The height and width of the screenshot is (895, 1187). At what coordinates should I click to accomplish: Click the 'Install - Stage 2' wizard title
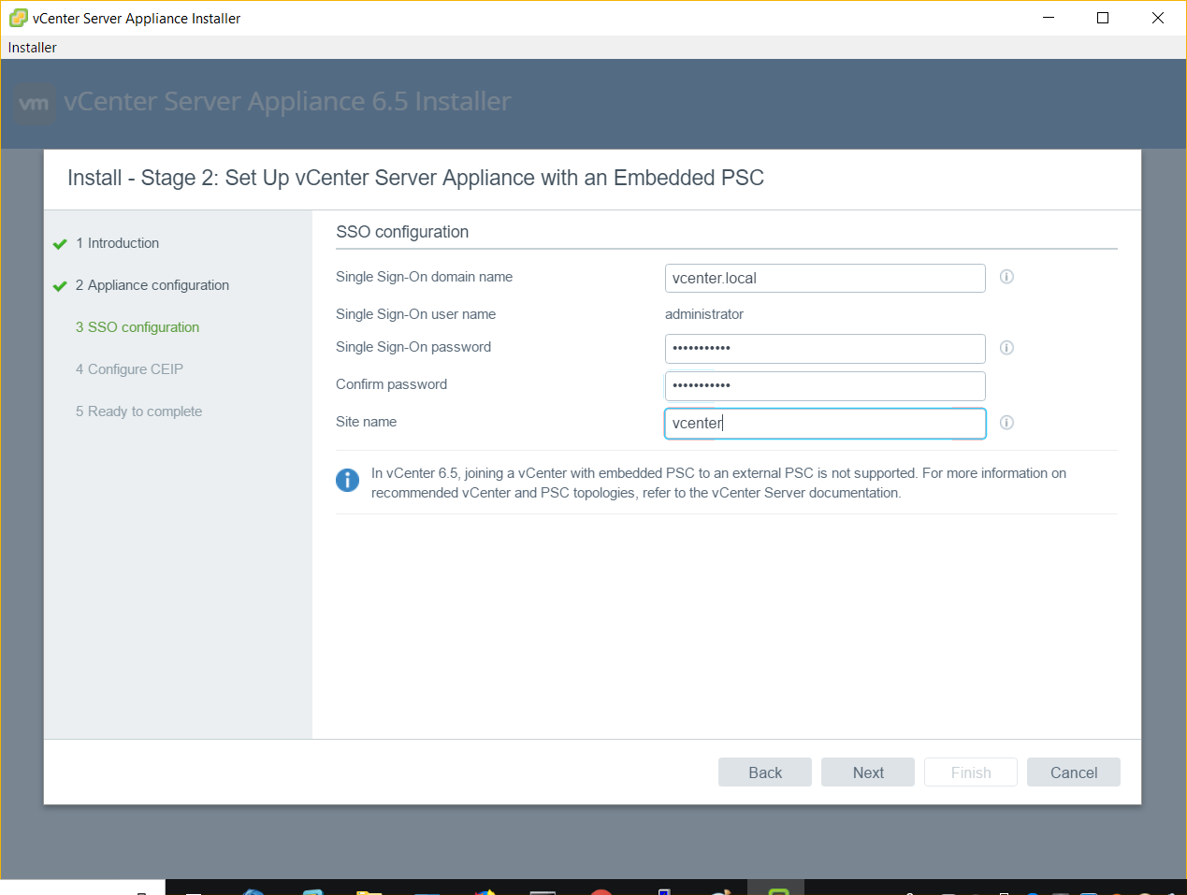tap(415, 178)
